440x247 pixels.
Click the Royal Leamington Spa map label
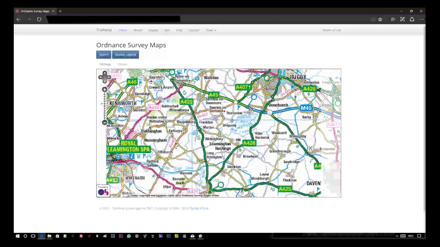(x=129, y=146)
